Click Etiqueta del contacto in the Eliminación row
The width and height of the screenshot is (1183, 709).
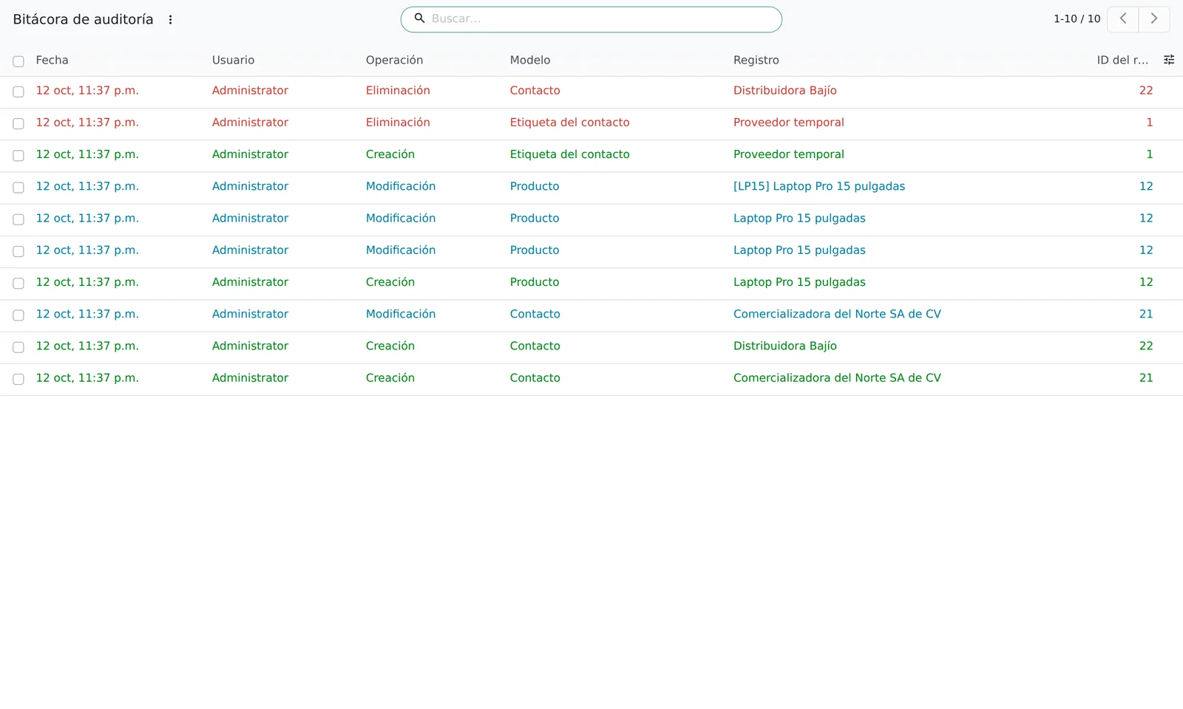[x=569, y=123]
